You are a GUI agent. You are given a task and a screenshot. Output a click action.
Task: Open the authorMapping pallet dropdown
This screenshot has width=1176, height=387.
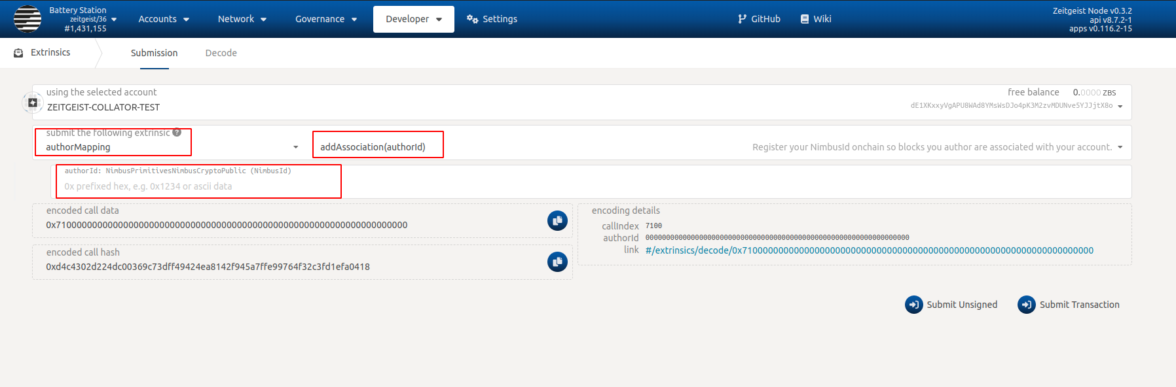tap(296, 147)
